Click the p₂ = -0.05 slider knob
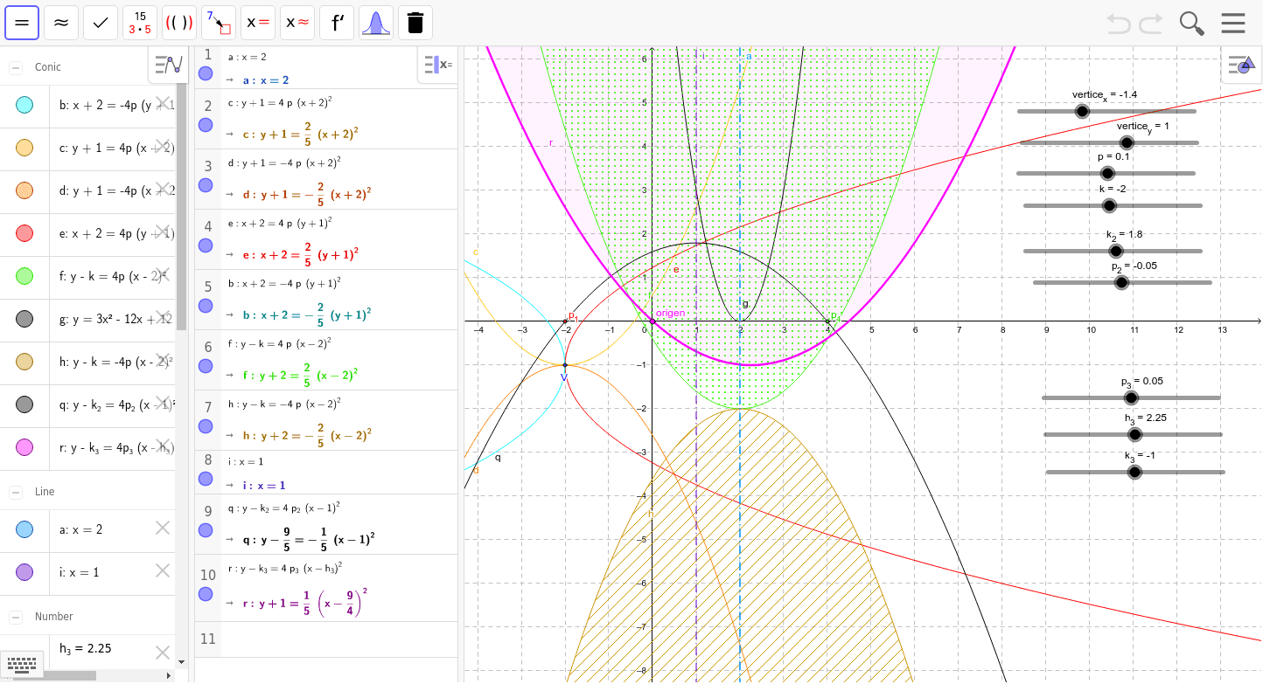This screenshot has width=1263, height=684. pos(1121,282)
